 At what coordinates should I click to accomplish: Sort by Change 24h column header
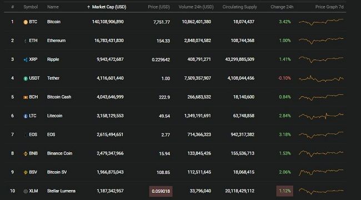[x=282, y=7]
